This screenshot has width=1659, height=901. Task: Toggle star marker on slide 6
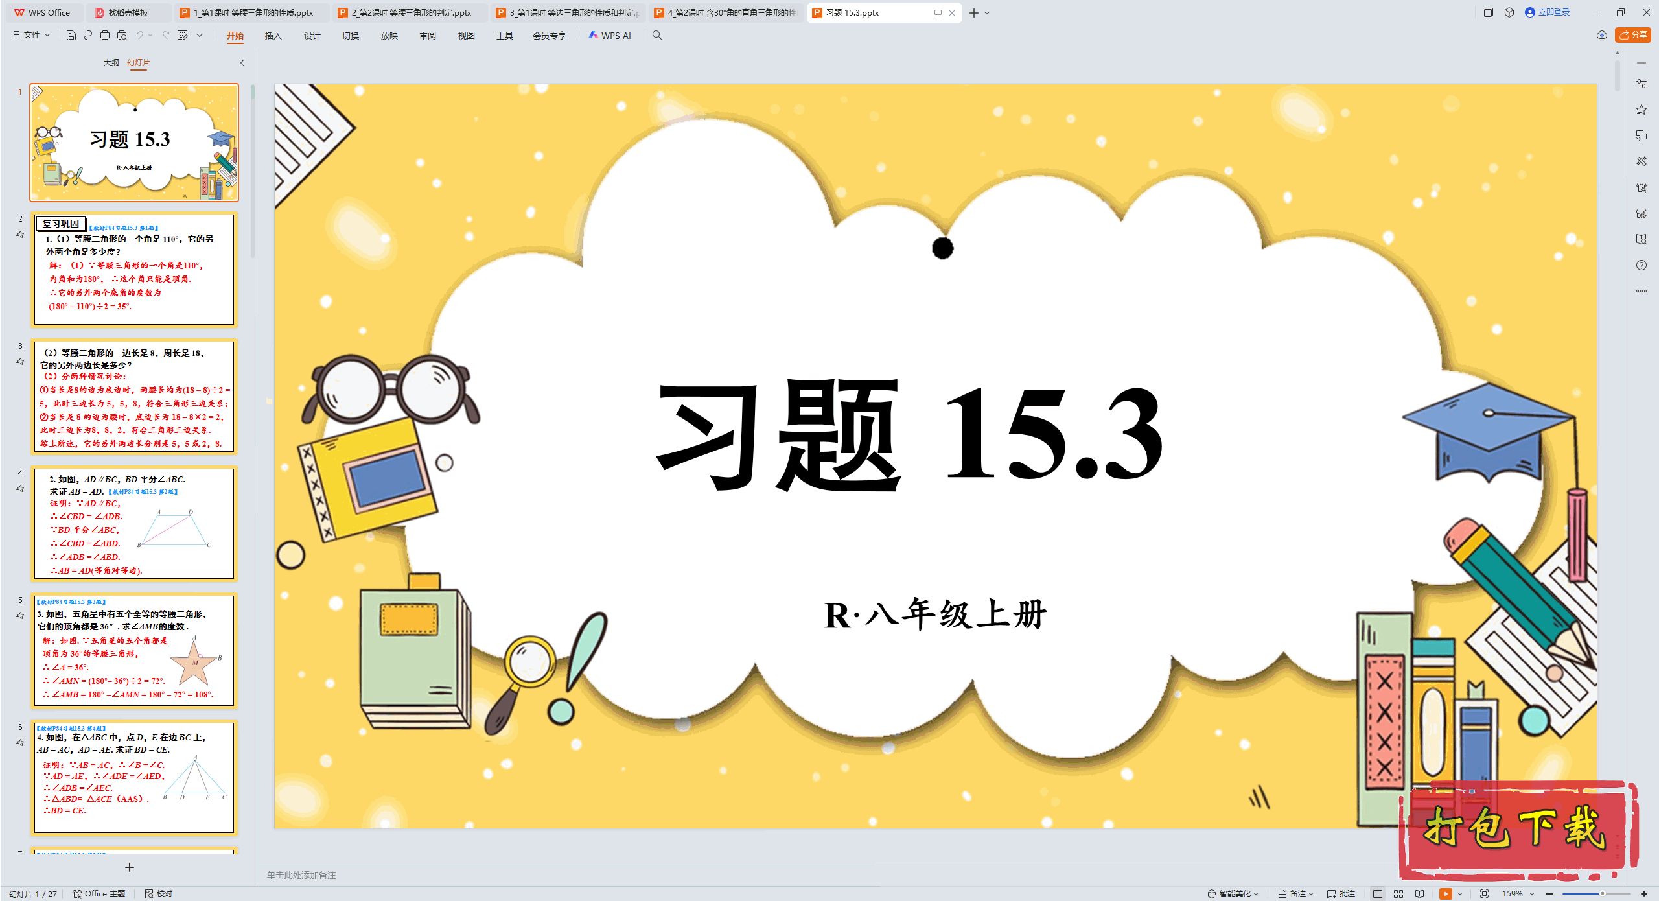coord(20,743)
